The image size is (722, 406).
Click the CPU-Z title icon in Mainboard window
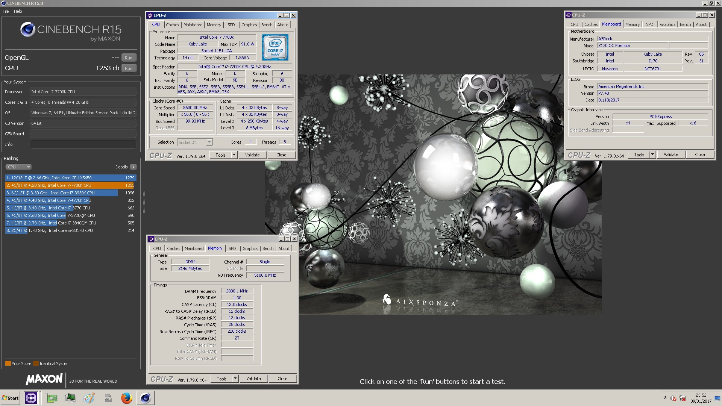coord(569,15)
